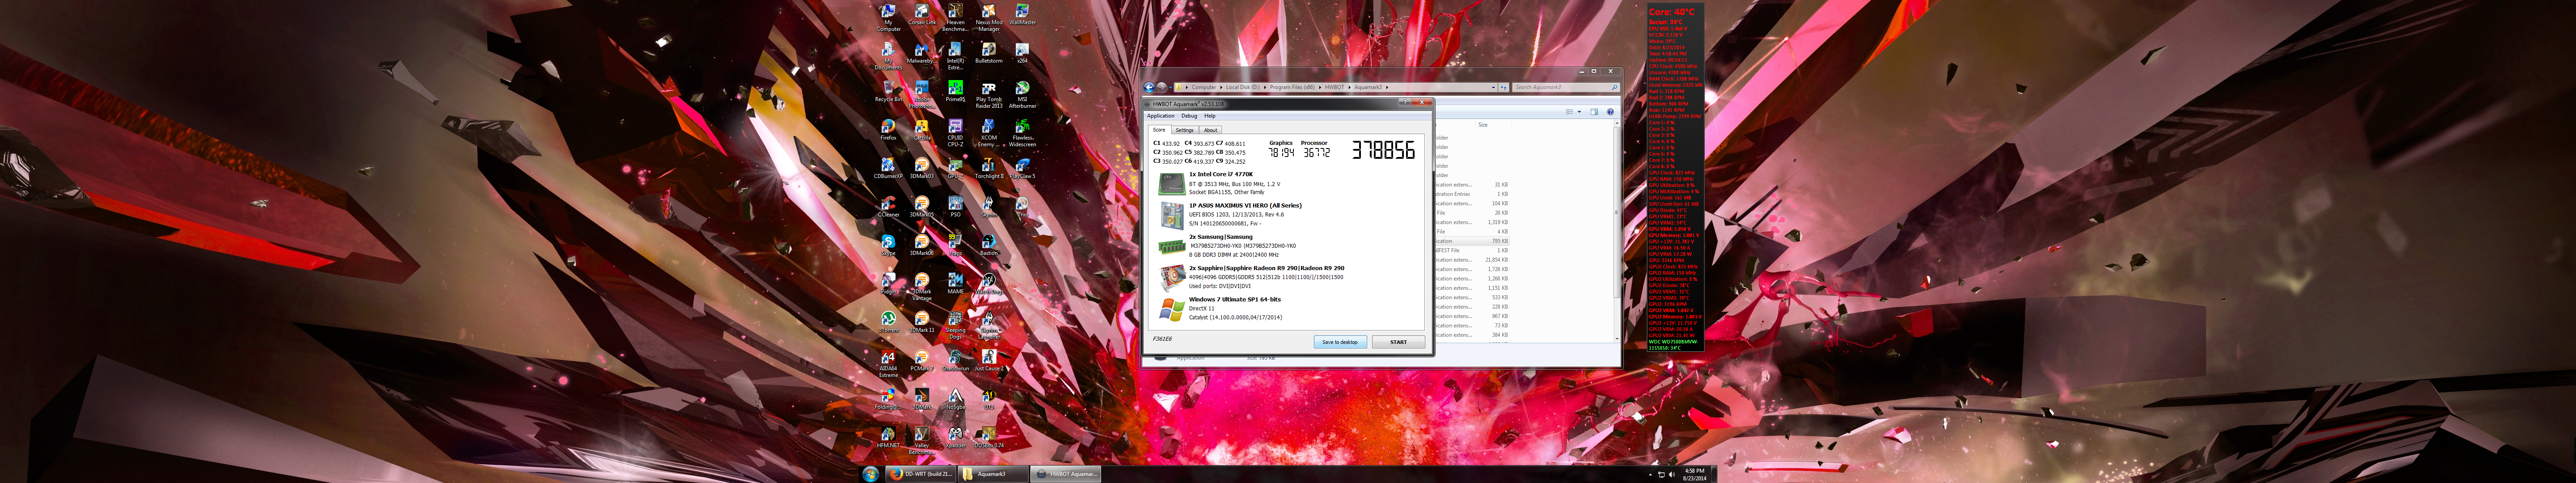Go back in the Explorer window
The image size is (2576, 483).
click(1149, 87)
